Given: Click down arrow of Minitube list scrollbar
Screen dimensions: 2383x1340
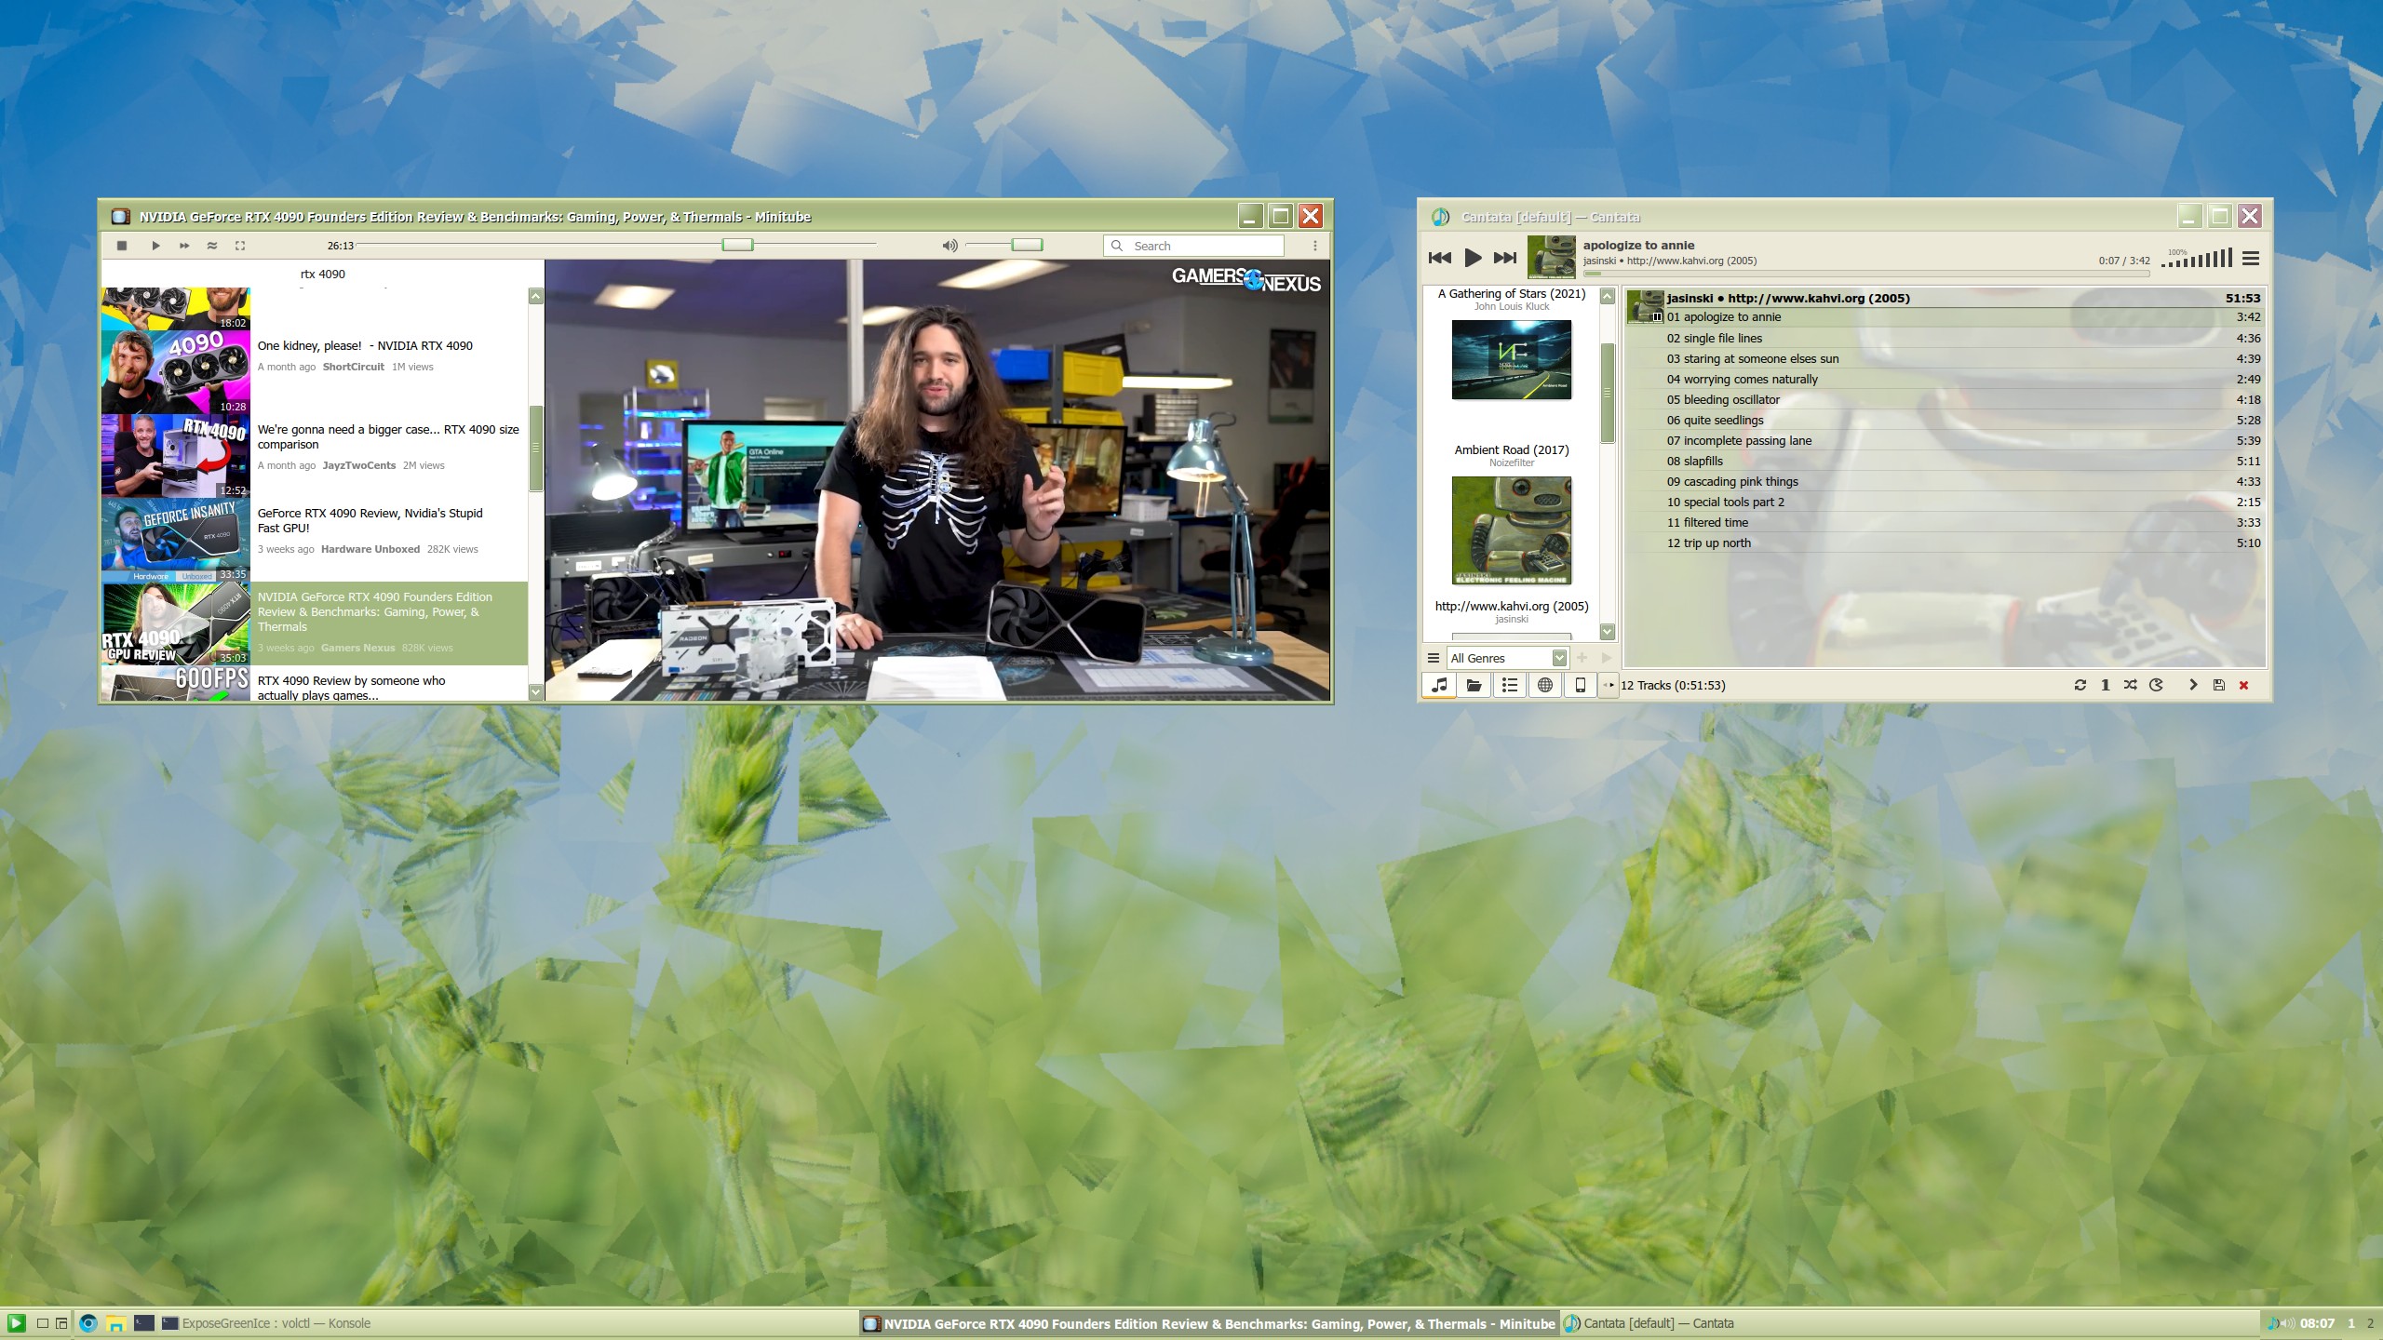Looking at the screenshot, I should (535, 691).
